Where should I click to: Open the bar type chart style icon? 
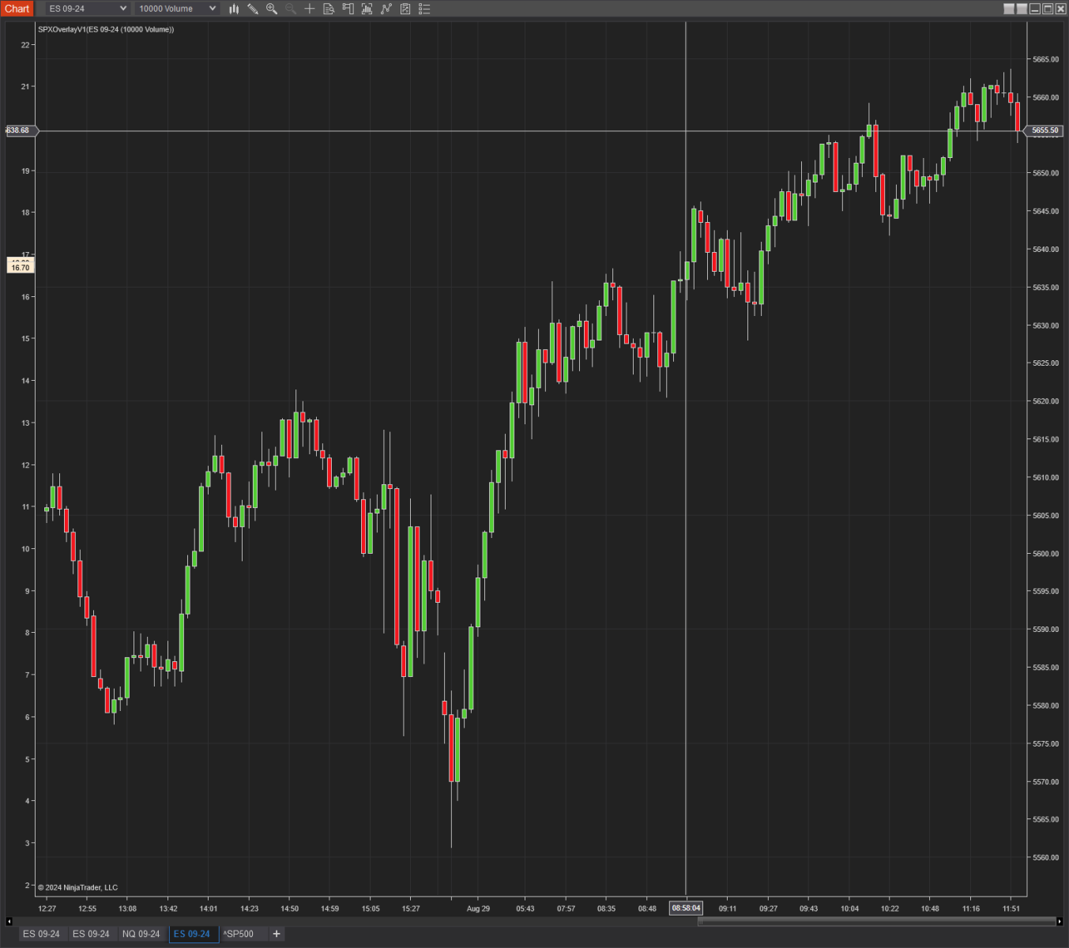pyautogui.click(x=234, y=9)
